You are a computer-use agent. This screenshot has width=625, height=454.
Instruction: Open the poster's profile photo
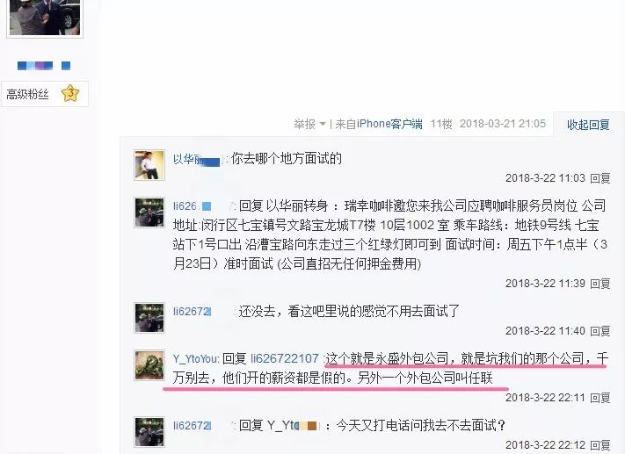point(45,18)
